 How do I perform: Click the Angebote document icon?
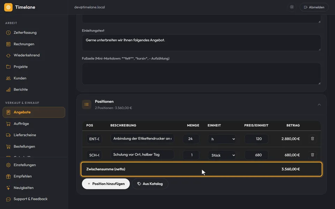tap(8, 112)
